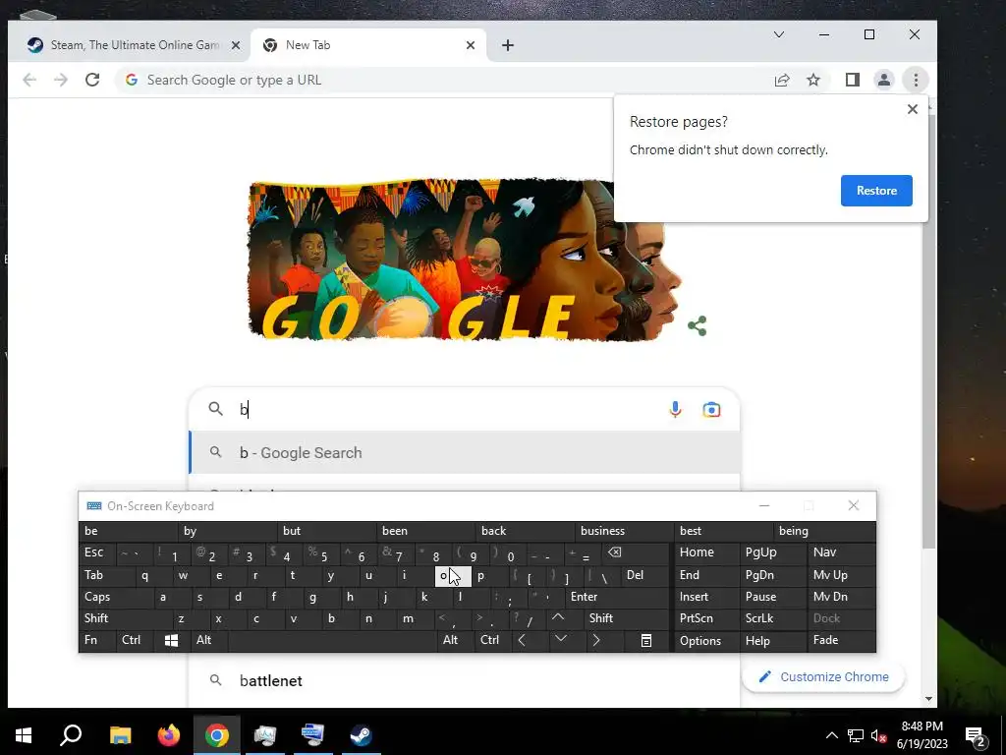Toggle the Fade option on the keyboard

[x=841, y=640]
